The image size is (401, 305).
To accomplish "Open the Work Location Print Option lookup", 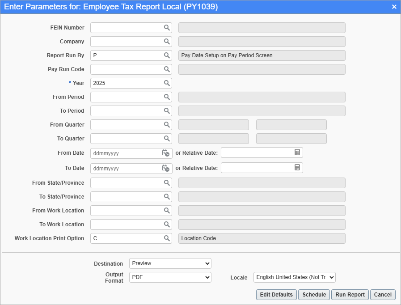I will pos(167,238).
